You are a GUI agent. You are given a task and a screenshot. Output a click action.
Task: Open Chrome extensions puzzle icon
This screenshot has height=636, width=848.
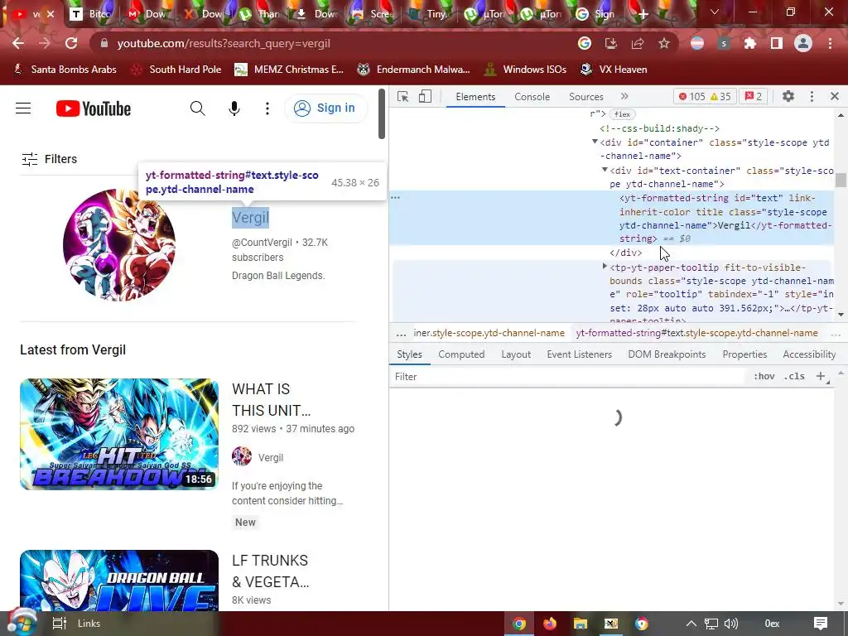click(x=749, y=43)
